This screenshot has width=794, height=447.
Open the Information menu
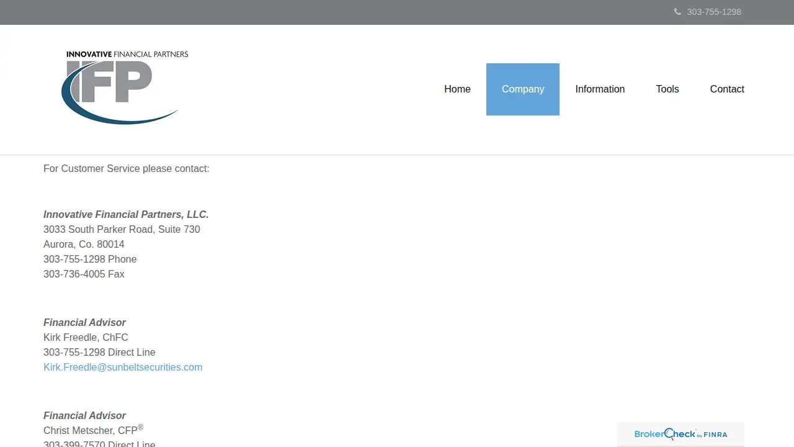coord(600,89)
